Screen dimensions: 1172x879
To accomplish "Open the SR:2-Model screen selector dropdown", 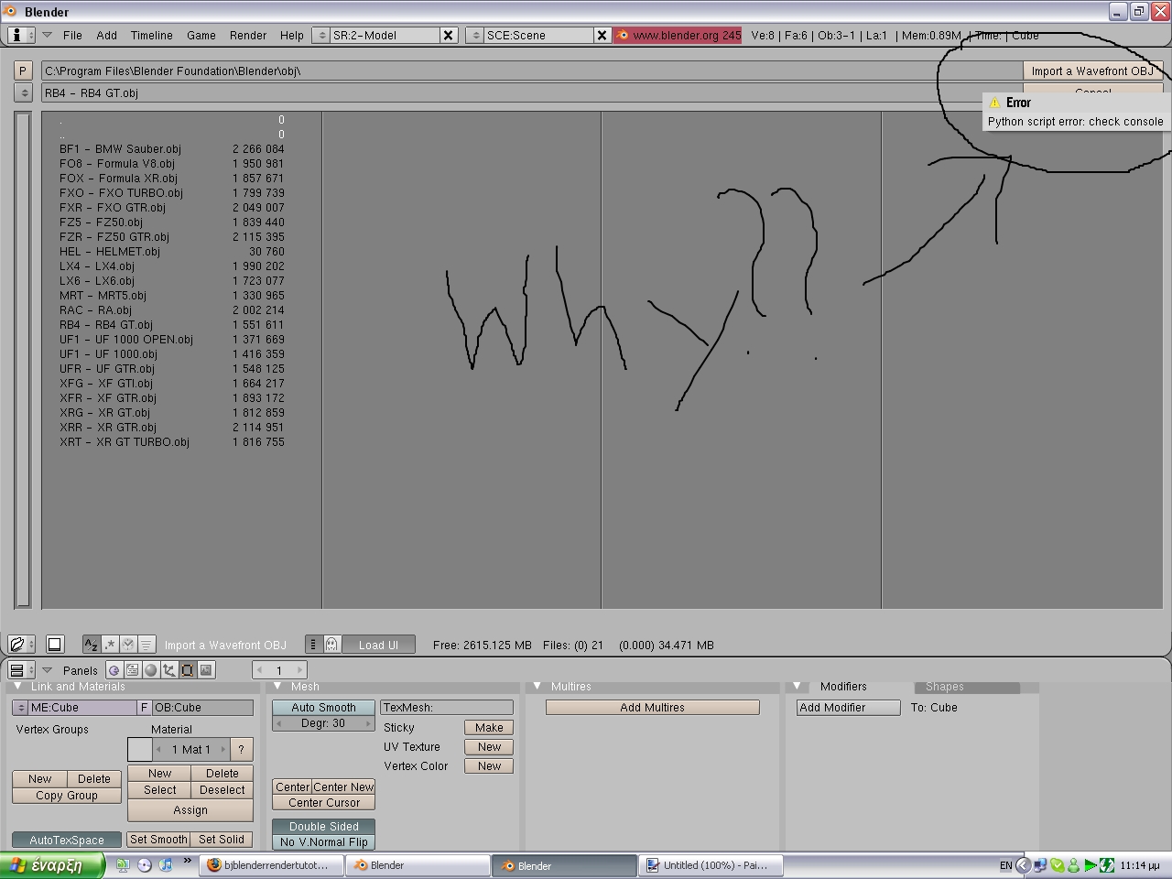I will tap(320, 35).
